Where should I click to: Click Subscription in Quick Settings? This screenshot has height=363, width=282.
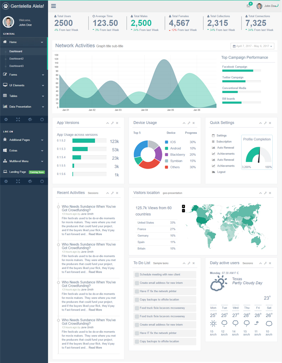224,142
